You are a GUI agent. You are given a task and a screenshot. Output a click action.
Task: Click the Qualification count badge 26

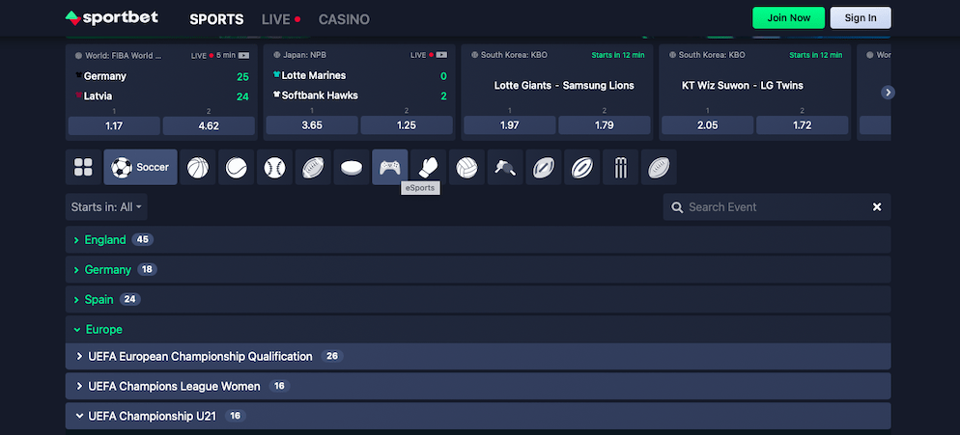(332, 356)
